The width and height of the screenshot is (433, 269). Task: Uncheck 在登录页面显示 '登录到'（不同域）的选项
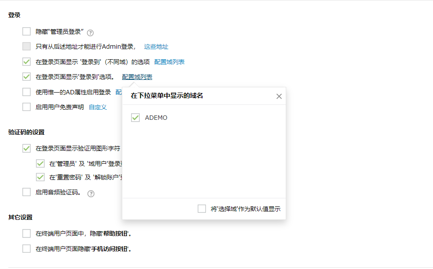pos(26,61)
